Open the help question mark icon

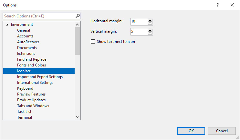(x=217, y=5)
